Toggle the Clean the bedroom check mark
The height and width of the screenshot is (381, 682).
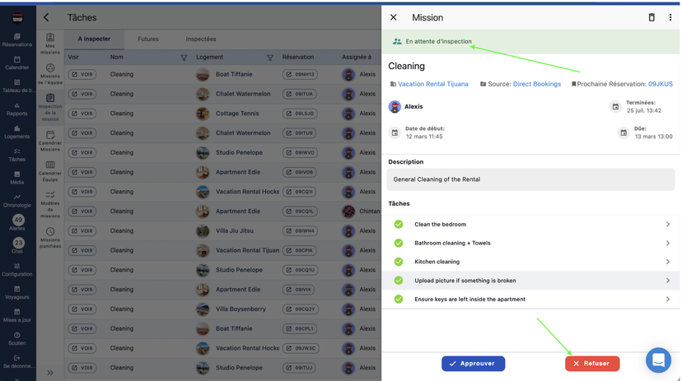(399, 224)
